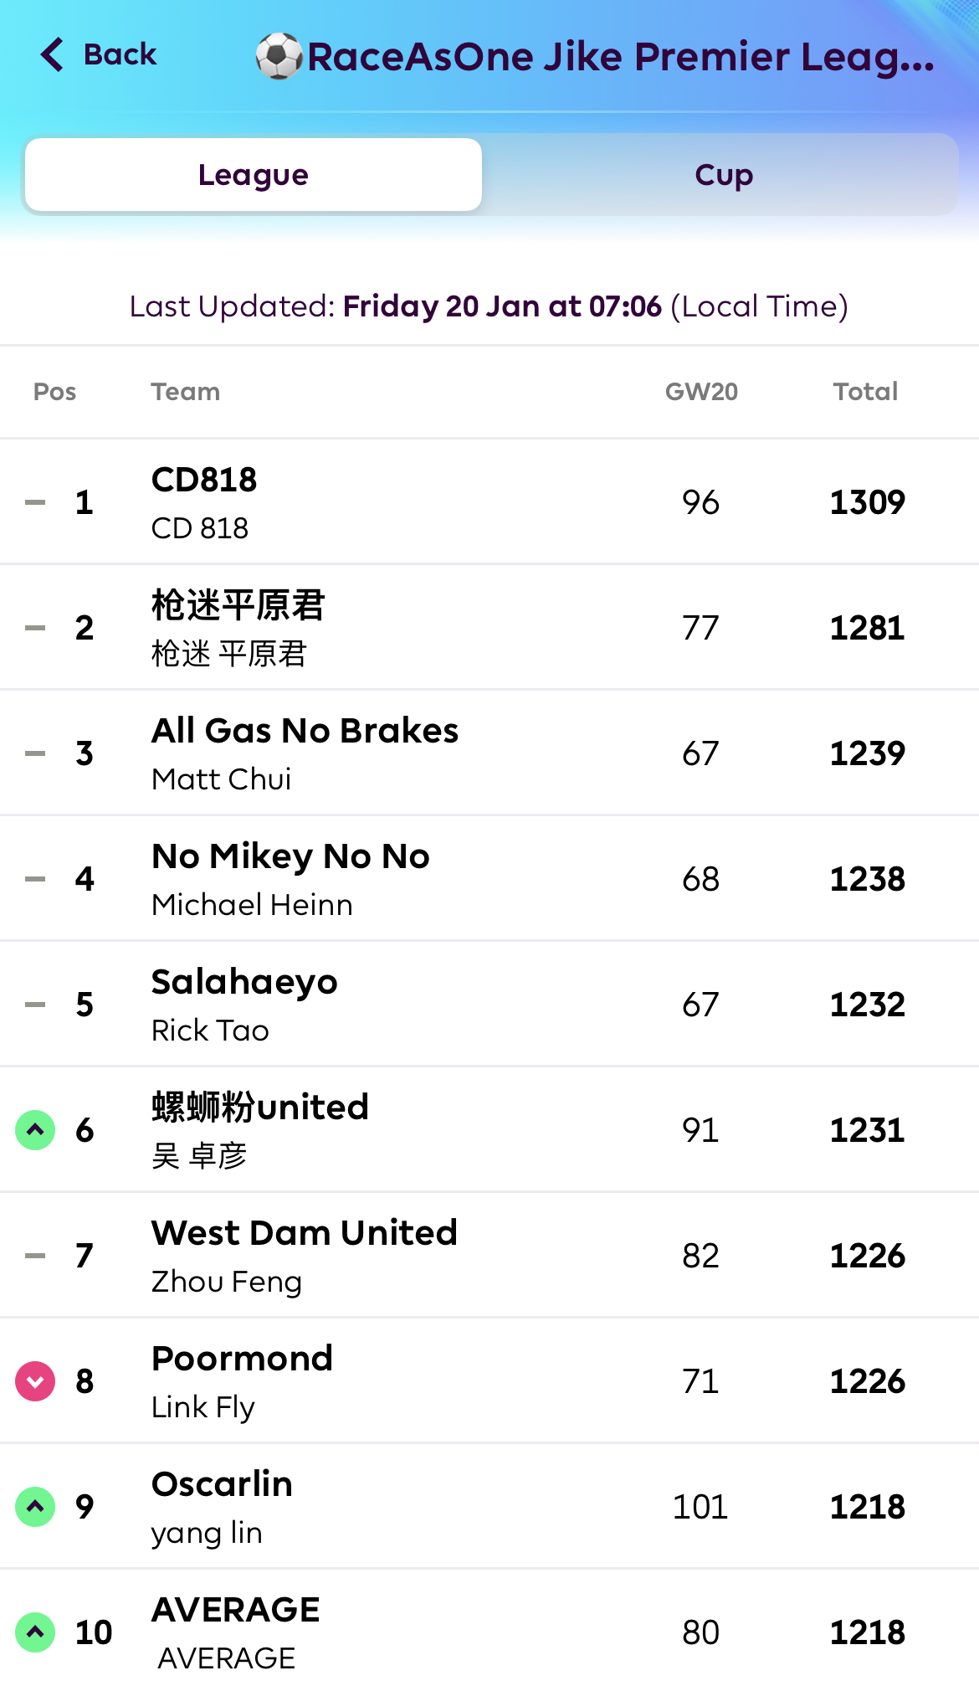Click the dash indicator next to West Dam United
Screen dimensions: 979x1686
point(35,1256)
